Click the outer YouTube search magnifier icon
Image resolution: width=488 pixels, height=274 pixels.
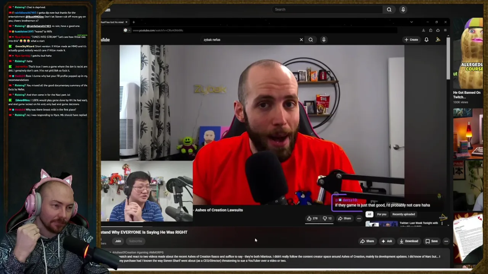click(x=389, y=10)
